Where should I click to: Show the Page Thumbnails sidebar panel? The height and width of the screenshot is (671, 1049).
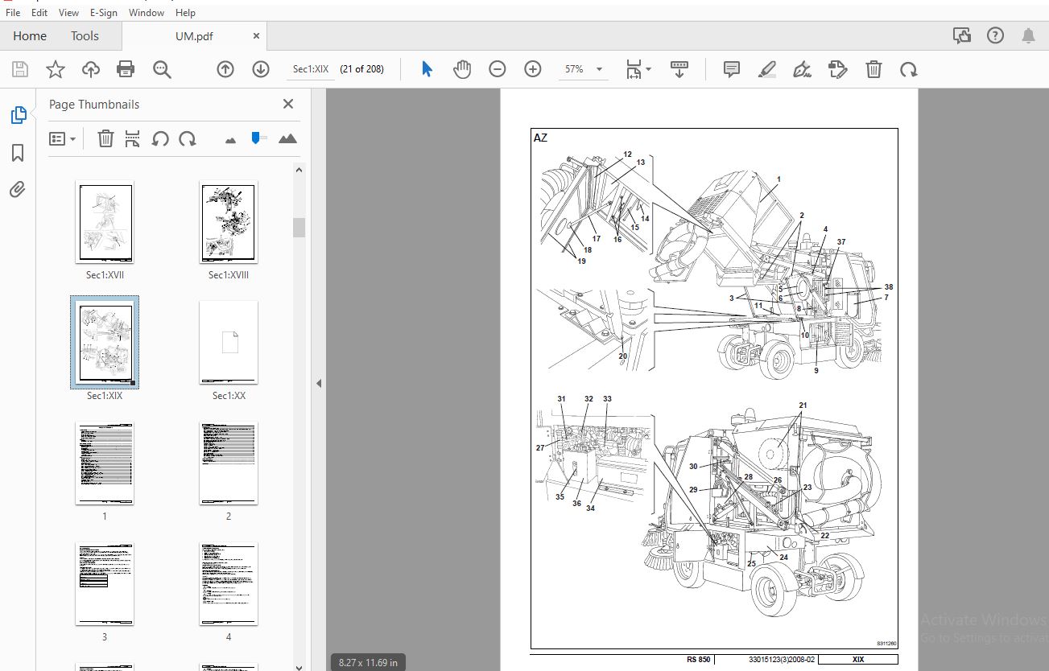coord(18,115)
